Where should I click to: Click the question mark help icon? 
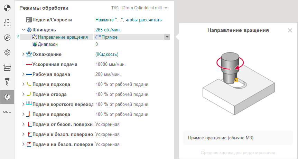(17, 37)
